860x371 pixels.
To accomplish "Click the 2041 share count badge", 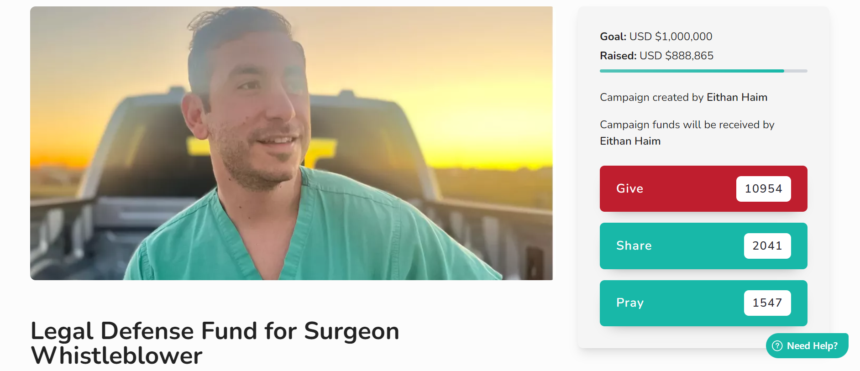I will click(x=767, y=246).
